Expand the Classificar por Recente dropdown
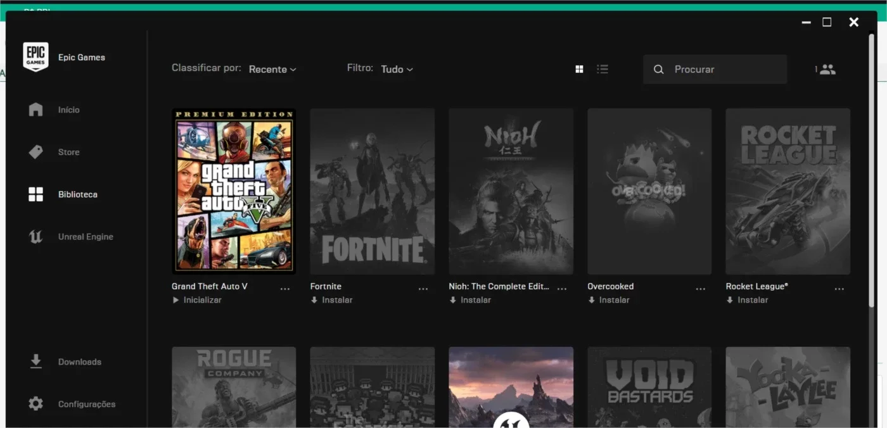This screenshot has height=428, width=887. click(x=272, y=69)
